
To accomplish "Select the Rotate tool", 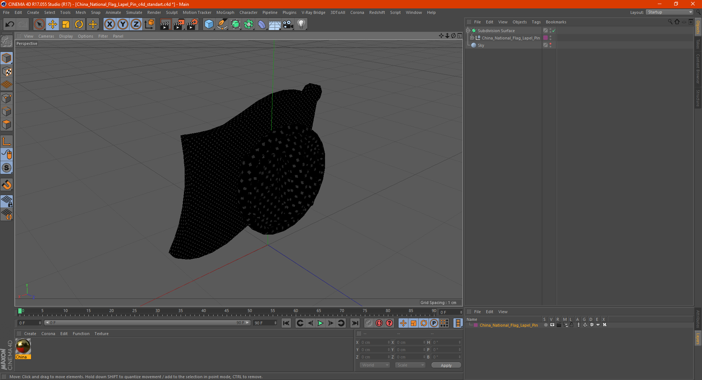I will point(79,24).
